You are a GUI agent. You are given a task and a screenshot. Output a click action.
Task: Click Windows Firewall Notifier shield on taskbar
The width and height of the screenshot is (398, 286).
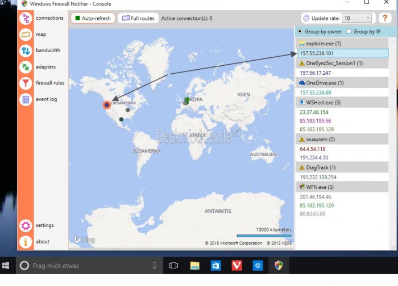pos(279,266)
